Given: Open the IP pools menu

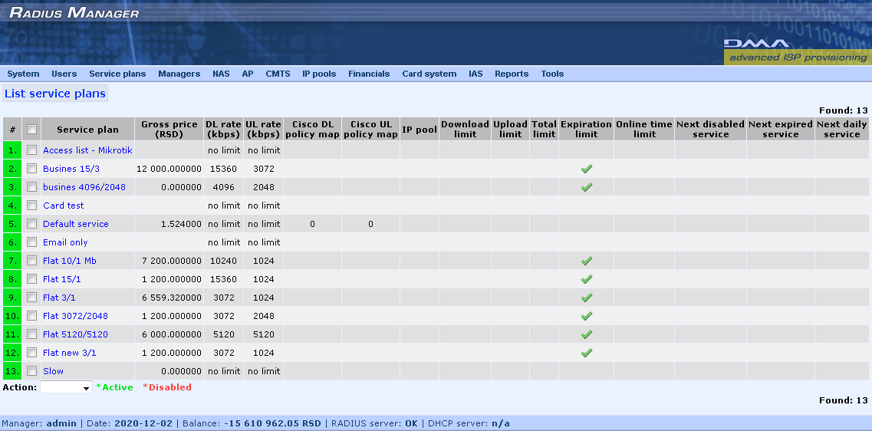Looking at the screenshot, I should tap(319, 74).
